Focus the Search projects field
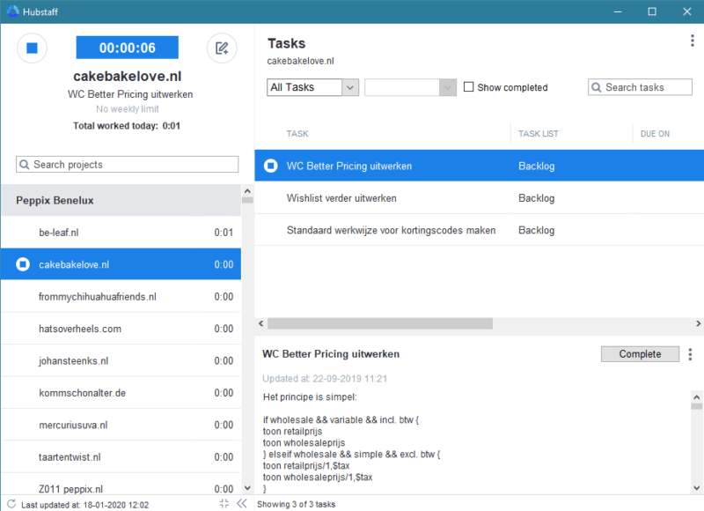This screenshot has width=704, height=511. pyautogui.click(x=127, y=165)
